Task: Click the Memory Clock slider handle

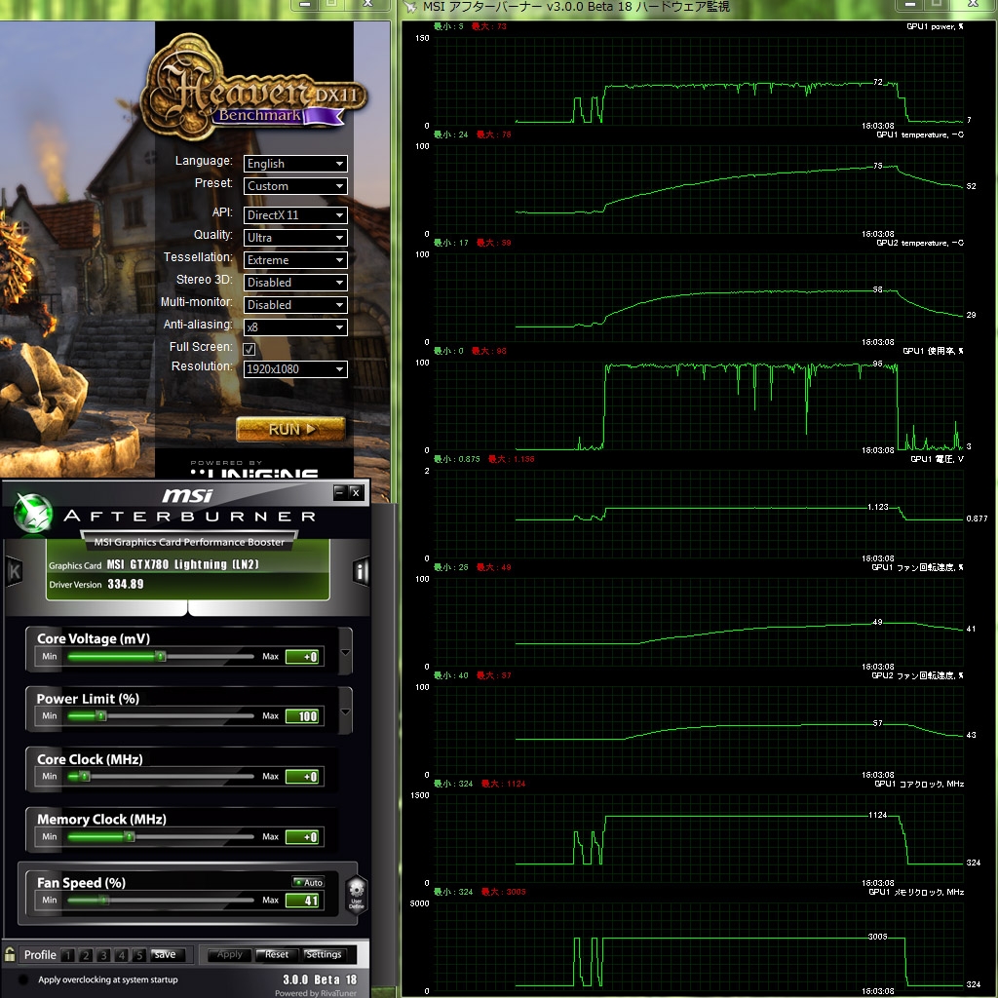Action: [130, 837]
